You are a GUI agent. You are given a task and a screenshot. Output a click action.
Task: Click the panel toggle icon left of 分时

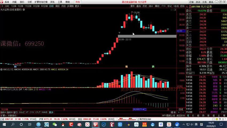tap(2, 6)
